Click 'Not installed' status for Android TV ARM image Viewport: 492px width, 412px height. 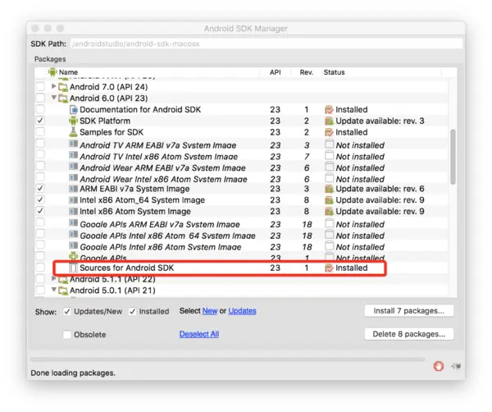point(360,145)
